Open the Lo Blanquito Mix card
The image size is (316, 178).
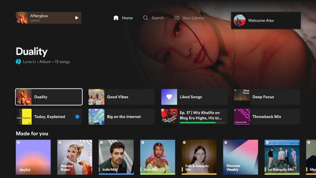pos(282,157)
